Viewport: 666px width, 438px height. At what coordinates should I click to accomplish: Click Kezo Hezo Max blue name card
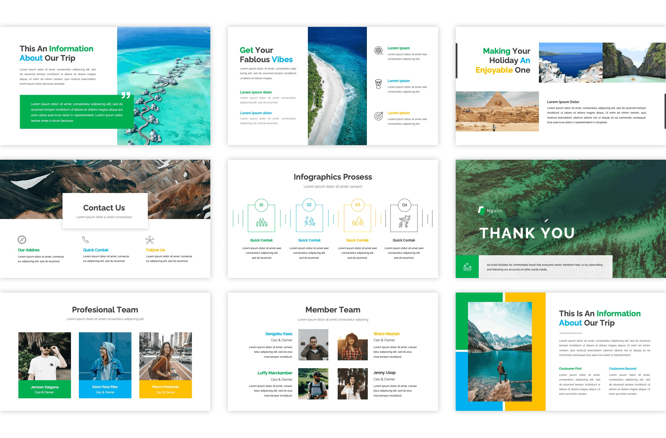click(x=105, y=389)
